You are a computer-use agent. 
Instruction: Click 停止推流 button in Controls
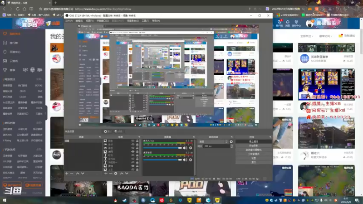tap(254, 141)
